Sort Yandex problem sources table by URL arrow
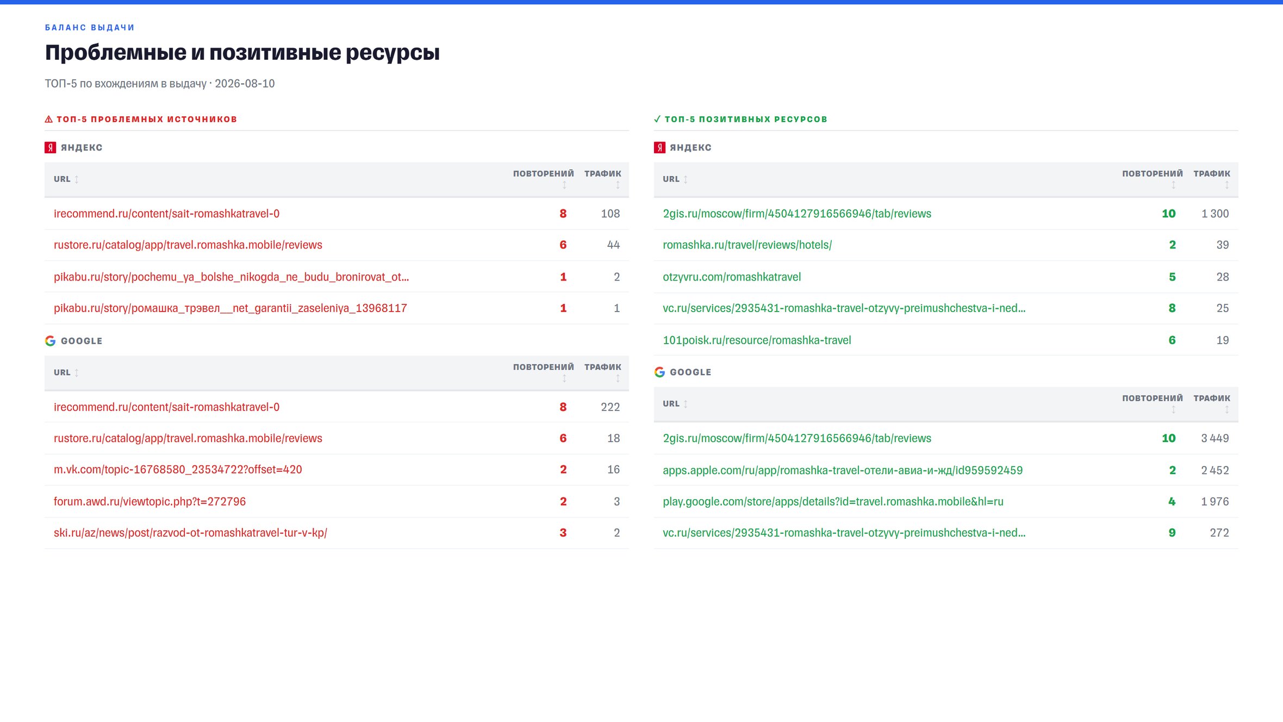 pos(77,179)
